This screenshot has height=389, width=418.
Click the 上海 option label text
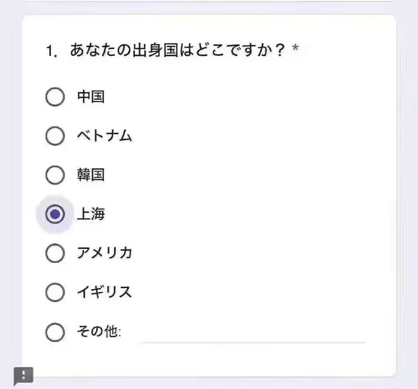[x=90, y=214]
